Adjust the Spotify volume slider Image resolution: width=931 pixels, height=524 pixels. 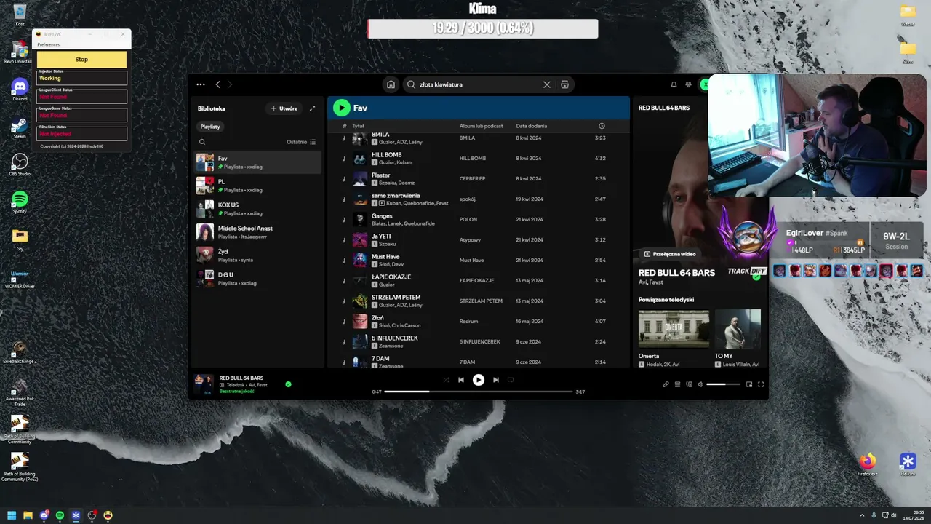tap(723, 384)
